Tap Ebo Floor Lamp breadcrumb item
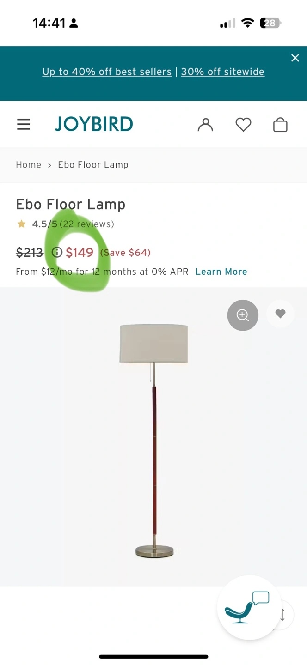The image size is (307, 665). pos(93,165)
